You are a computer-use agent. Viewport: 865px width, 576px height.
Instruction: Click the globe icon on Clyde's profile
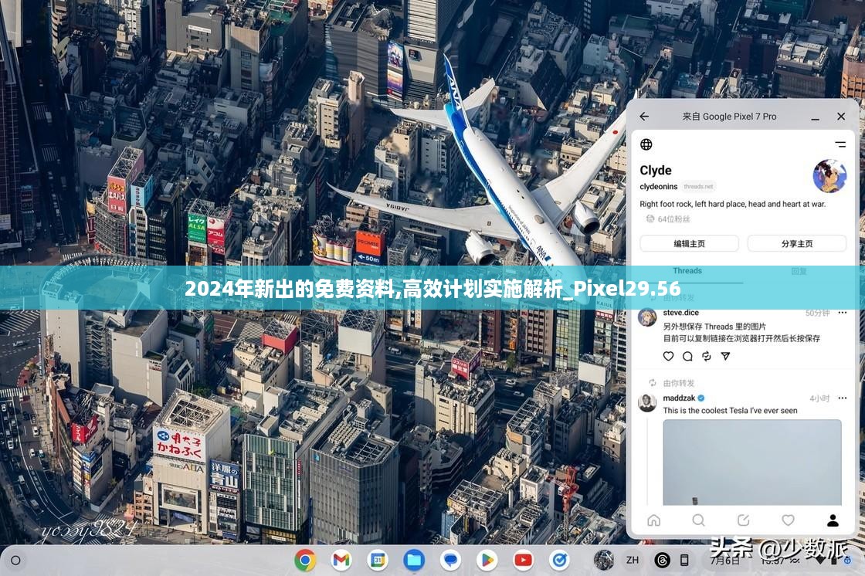646,144
